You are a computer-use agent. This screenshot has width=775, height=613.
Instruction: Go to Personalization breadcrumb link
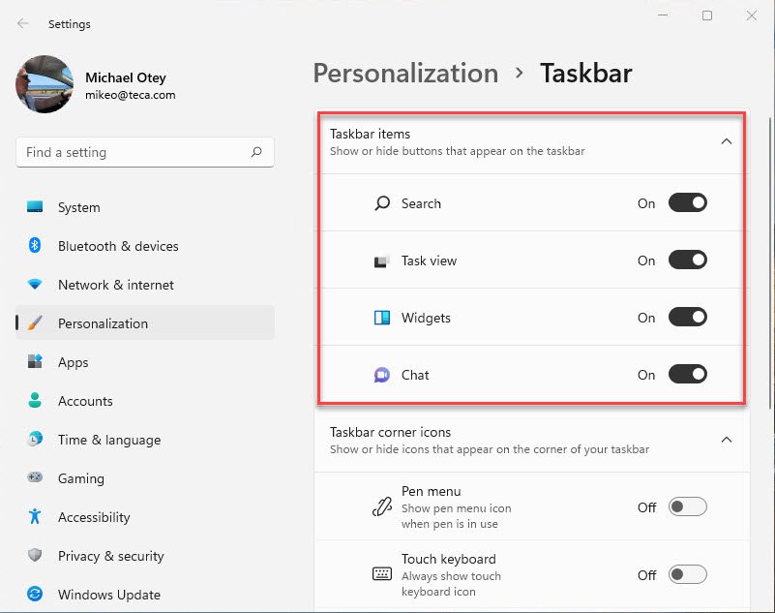pyautogui.click(x=405, y=74)
